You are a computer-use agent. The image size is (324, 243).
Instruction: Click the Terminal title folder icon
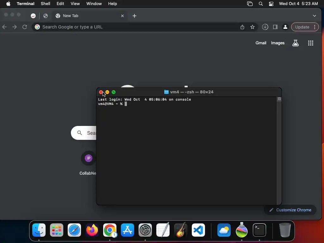click(x=166, y=92)
